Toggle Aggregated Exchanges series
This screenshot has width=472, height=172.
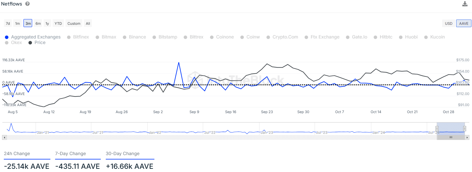(x=33, y=37)
